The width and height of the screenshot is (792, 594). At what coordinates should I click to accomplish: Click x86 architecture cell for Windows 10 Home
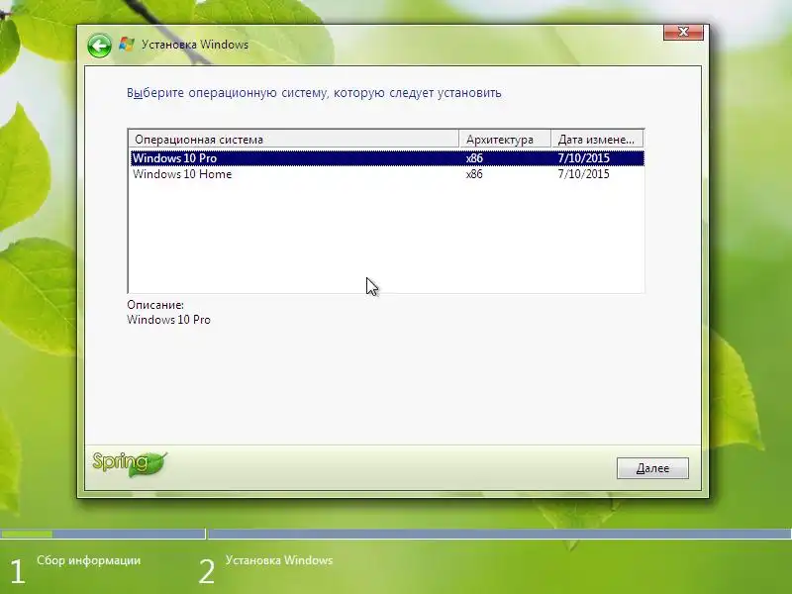[474, 174]
